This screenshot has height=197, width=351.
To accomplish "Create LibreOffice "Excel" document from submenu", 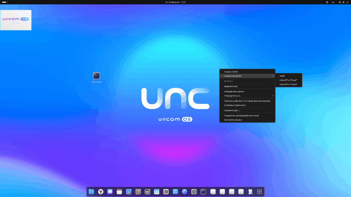I will pyautogui.click(x=289, y=80).
